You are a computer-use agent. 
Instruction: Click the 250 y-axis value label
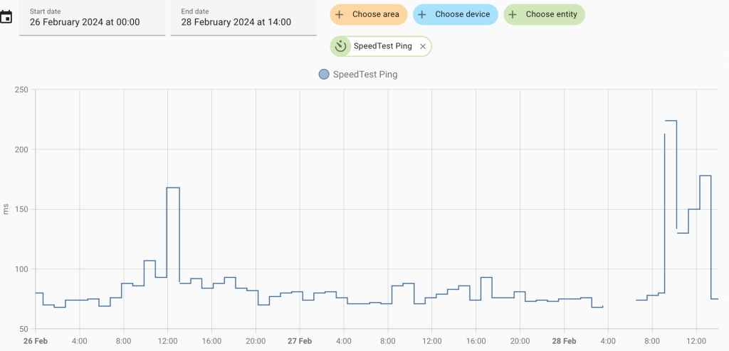coord(21,90)
